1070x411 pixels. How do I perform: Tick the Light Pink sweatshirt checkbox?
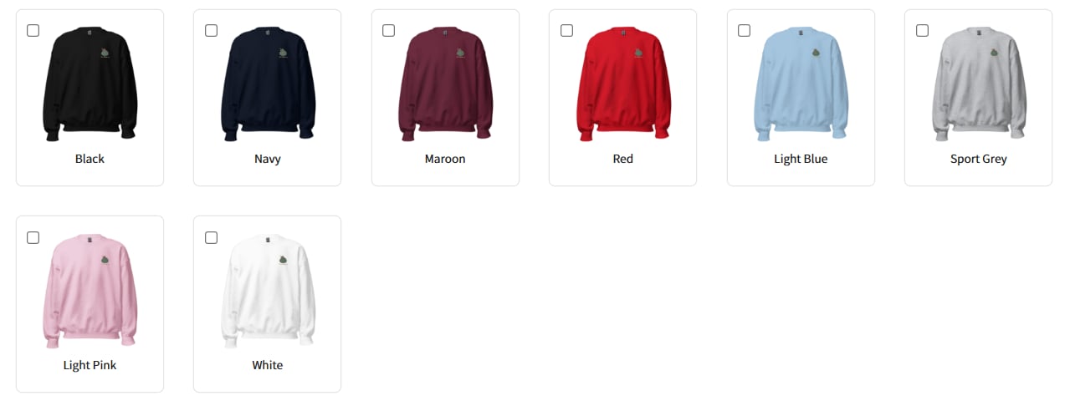33,237
